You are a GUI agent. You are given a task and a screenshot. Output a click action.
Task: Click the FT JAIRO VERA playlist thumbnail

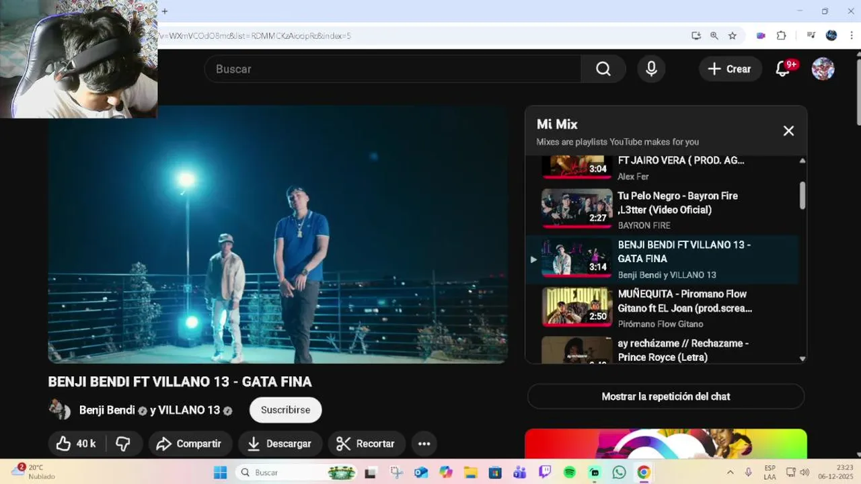pos(577,167)
